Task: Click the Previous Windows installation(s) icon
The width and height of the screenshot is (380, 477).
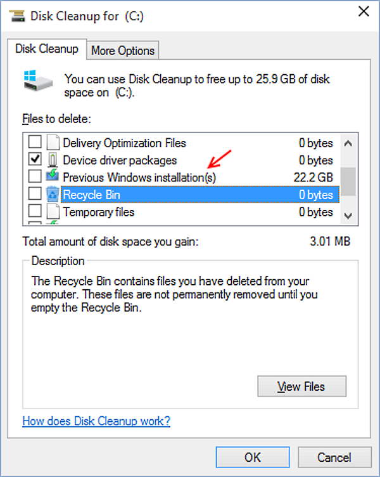Action: 52,176
